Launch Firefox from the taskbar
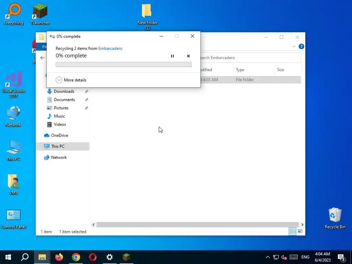Screen dimensions: 352x264 point(59,257)
